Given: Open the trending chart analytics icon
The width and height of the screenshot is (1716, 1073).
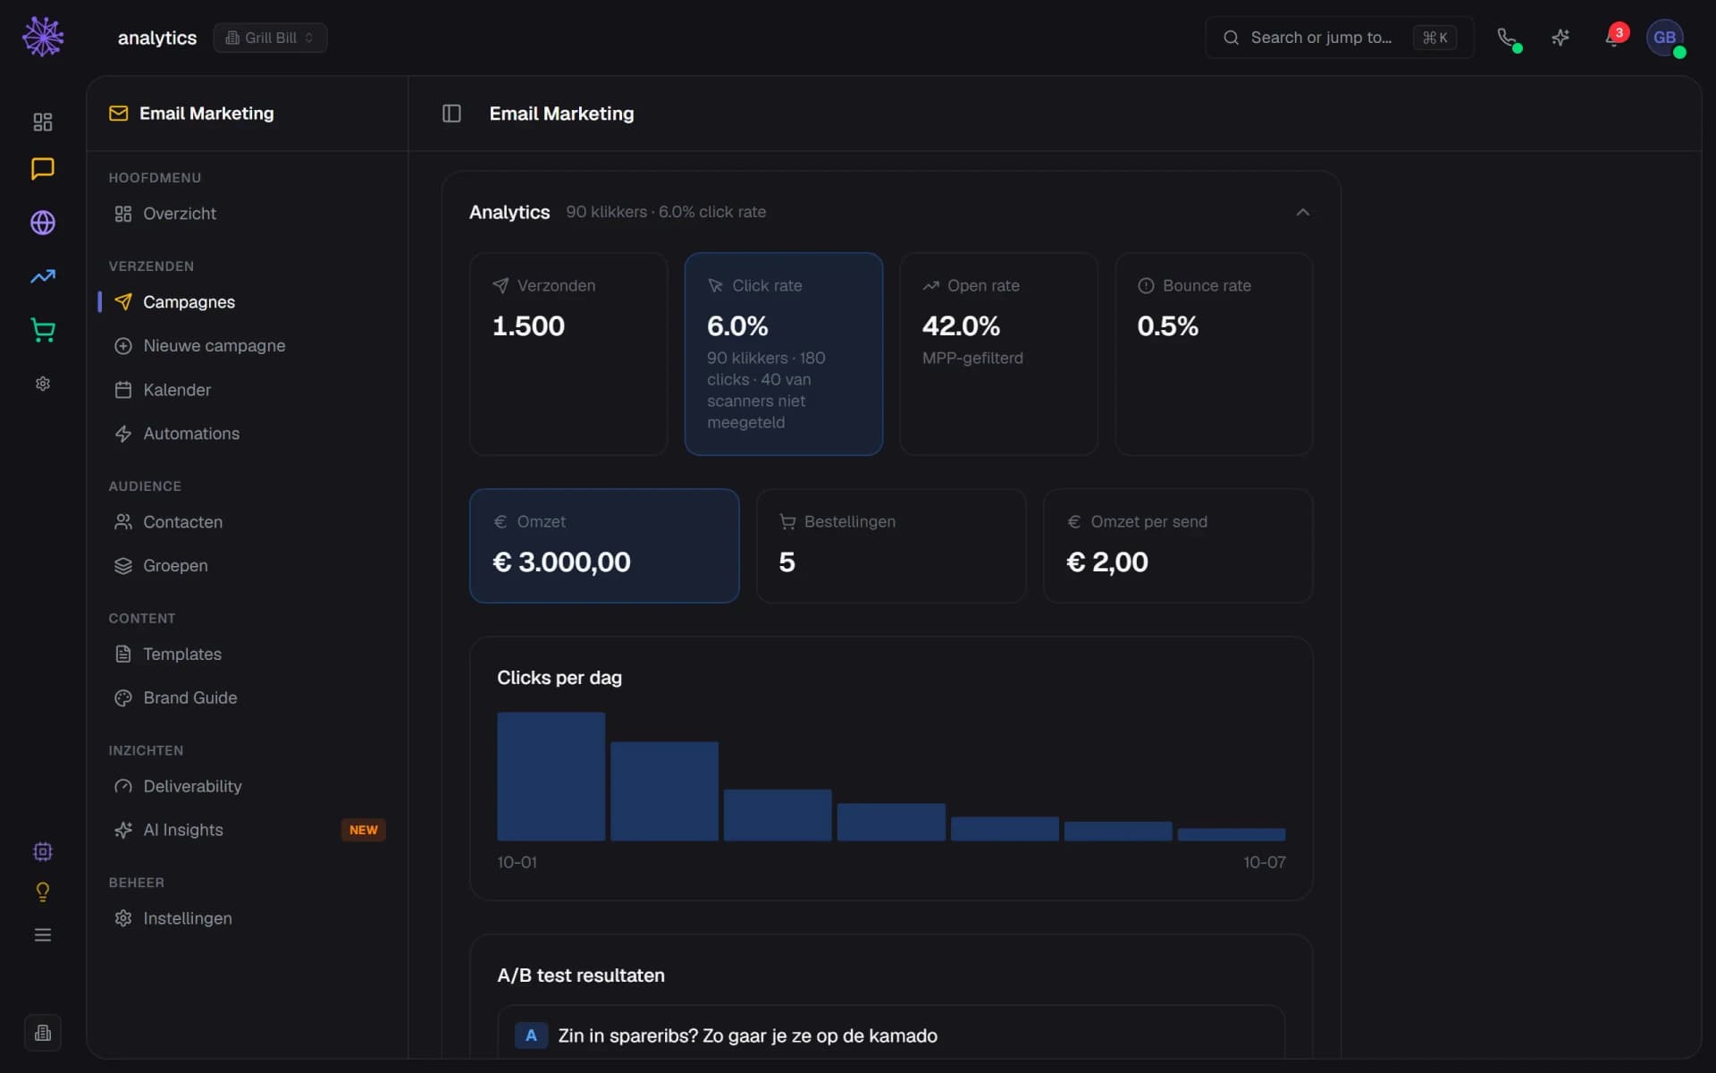Looking at the screenshot, I should (43, 276).
